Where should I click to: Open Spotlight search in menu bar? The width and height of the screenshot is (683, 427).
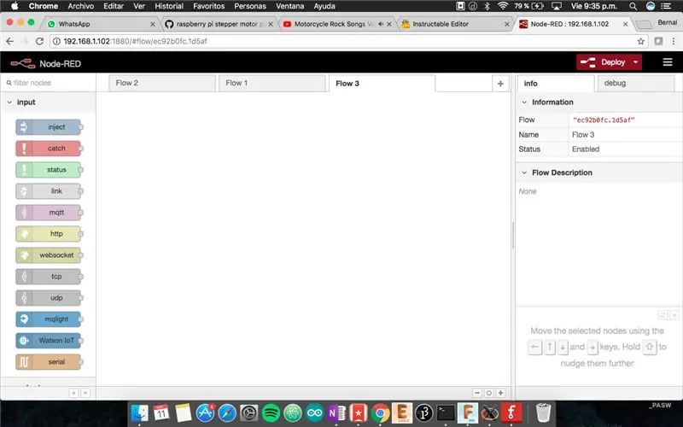[x=633, y=6]
